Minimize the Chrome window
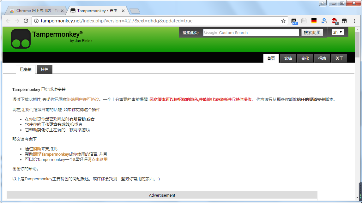362x203 pixels. (333, 3)
